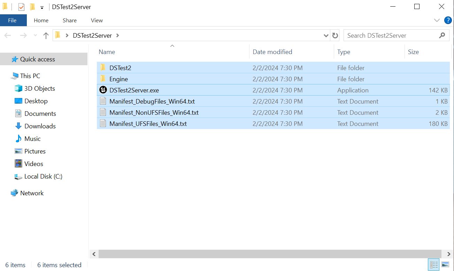Go back with the Back arrow
The image size is (454, 271).
(8, 35)
